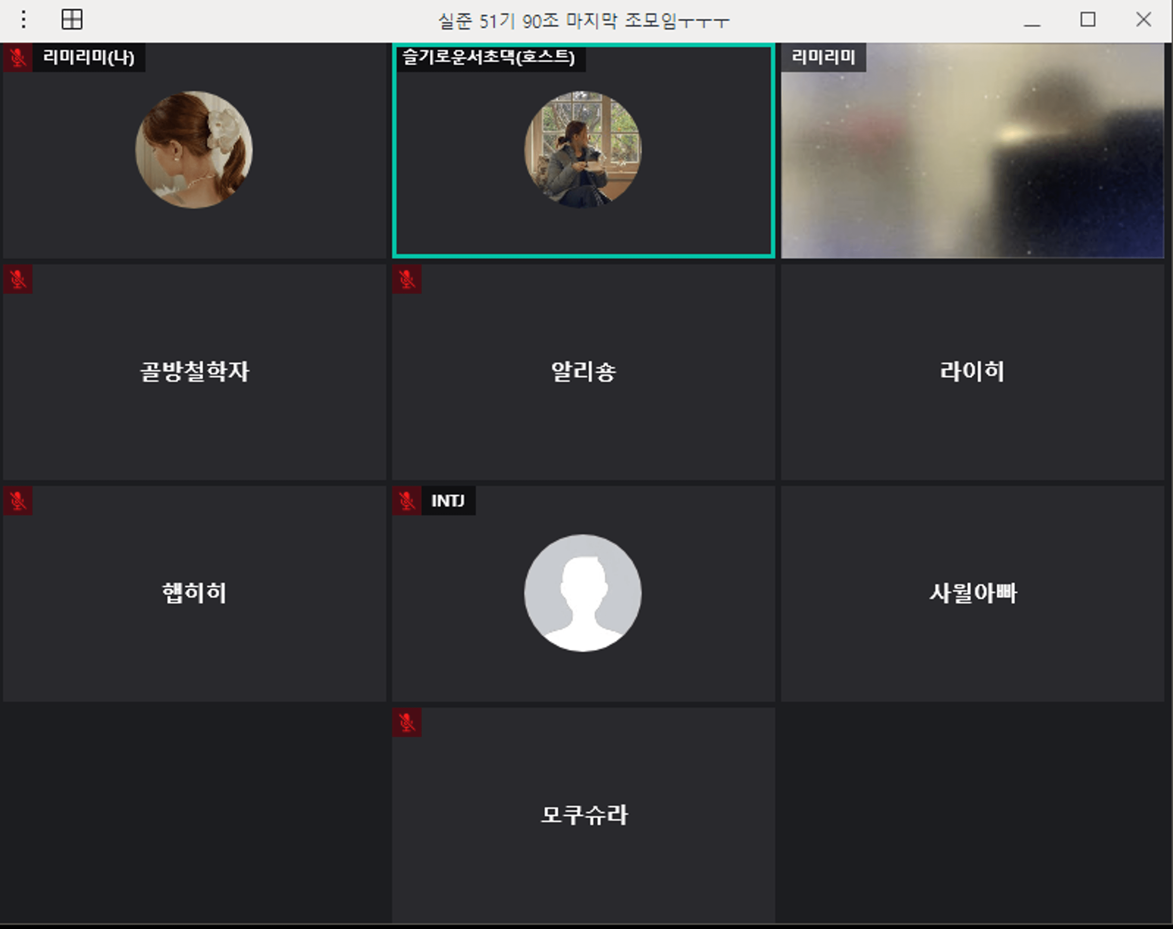Click muted mic icon on 골방철학자 tile

tap(17, 279)
